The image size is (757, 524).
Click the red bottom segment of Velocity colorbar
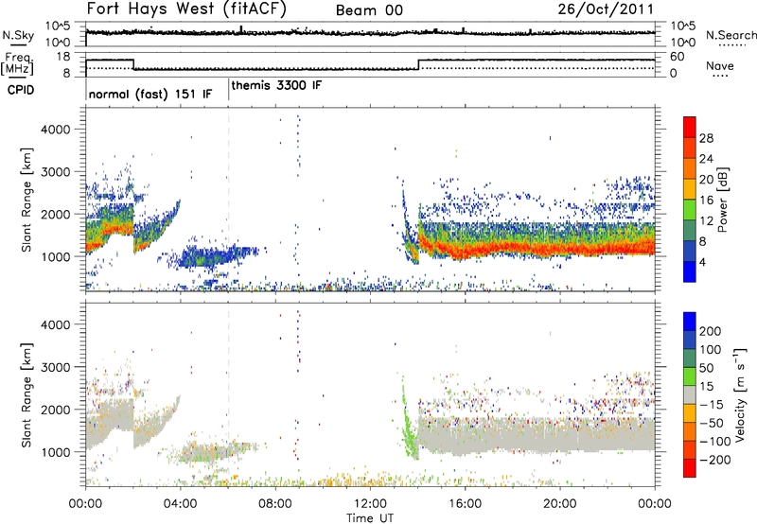690,468
